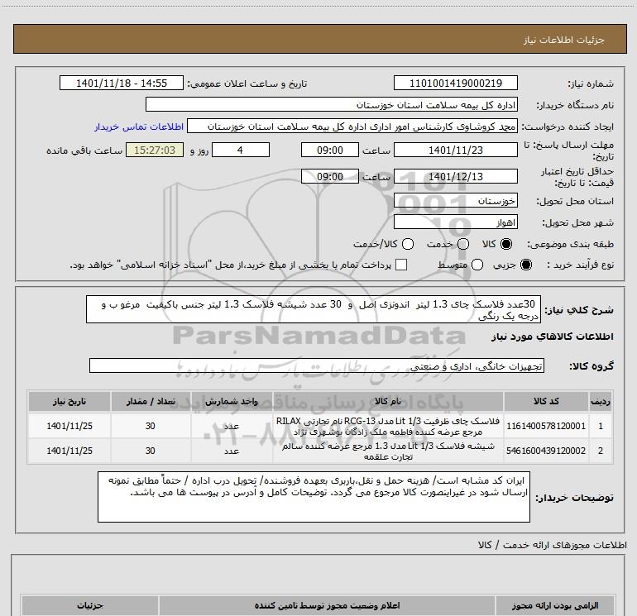Select the buyer organization name field
The height and width of the screenshot is (616, 637).
coord(332,105)
